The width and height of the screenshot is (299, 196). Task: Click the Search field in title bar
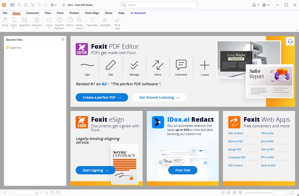tap(159, 5)
